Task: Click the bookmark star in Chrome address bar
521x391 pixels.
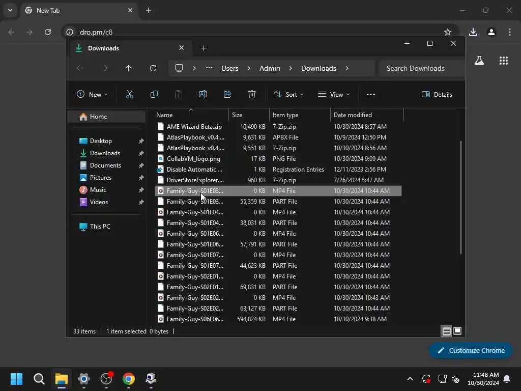Action: pos(448,32)
